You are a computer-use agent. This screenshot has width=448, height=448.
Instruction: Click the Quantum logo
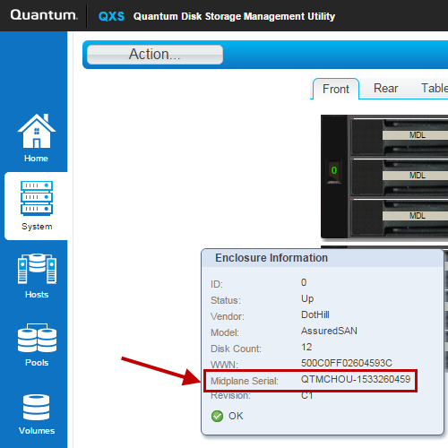tap(44, 15)
